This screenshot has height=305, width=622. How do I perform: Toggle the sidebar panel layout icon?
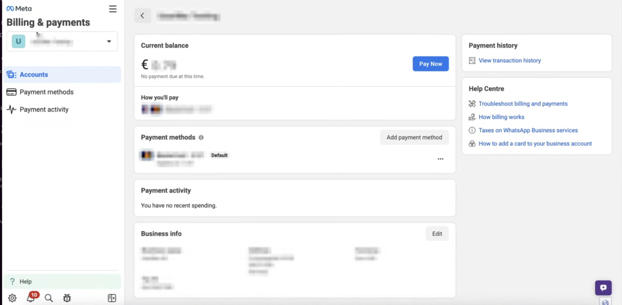click(x=112, y=298)
